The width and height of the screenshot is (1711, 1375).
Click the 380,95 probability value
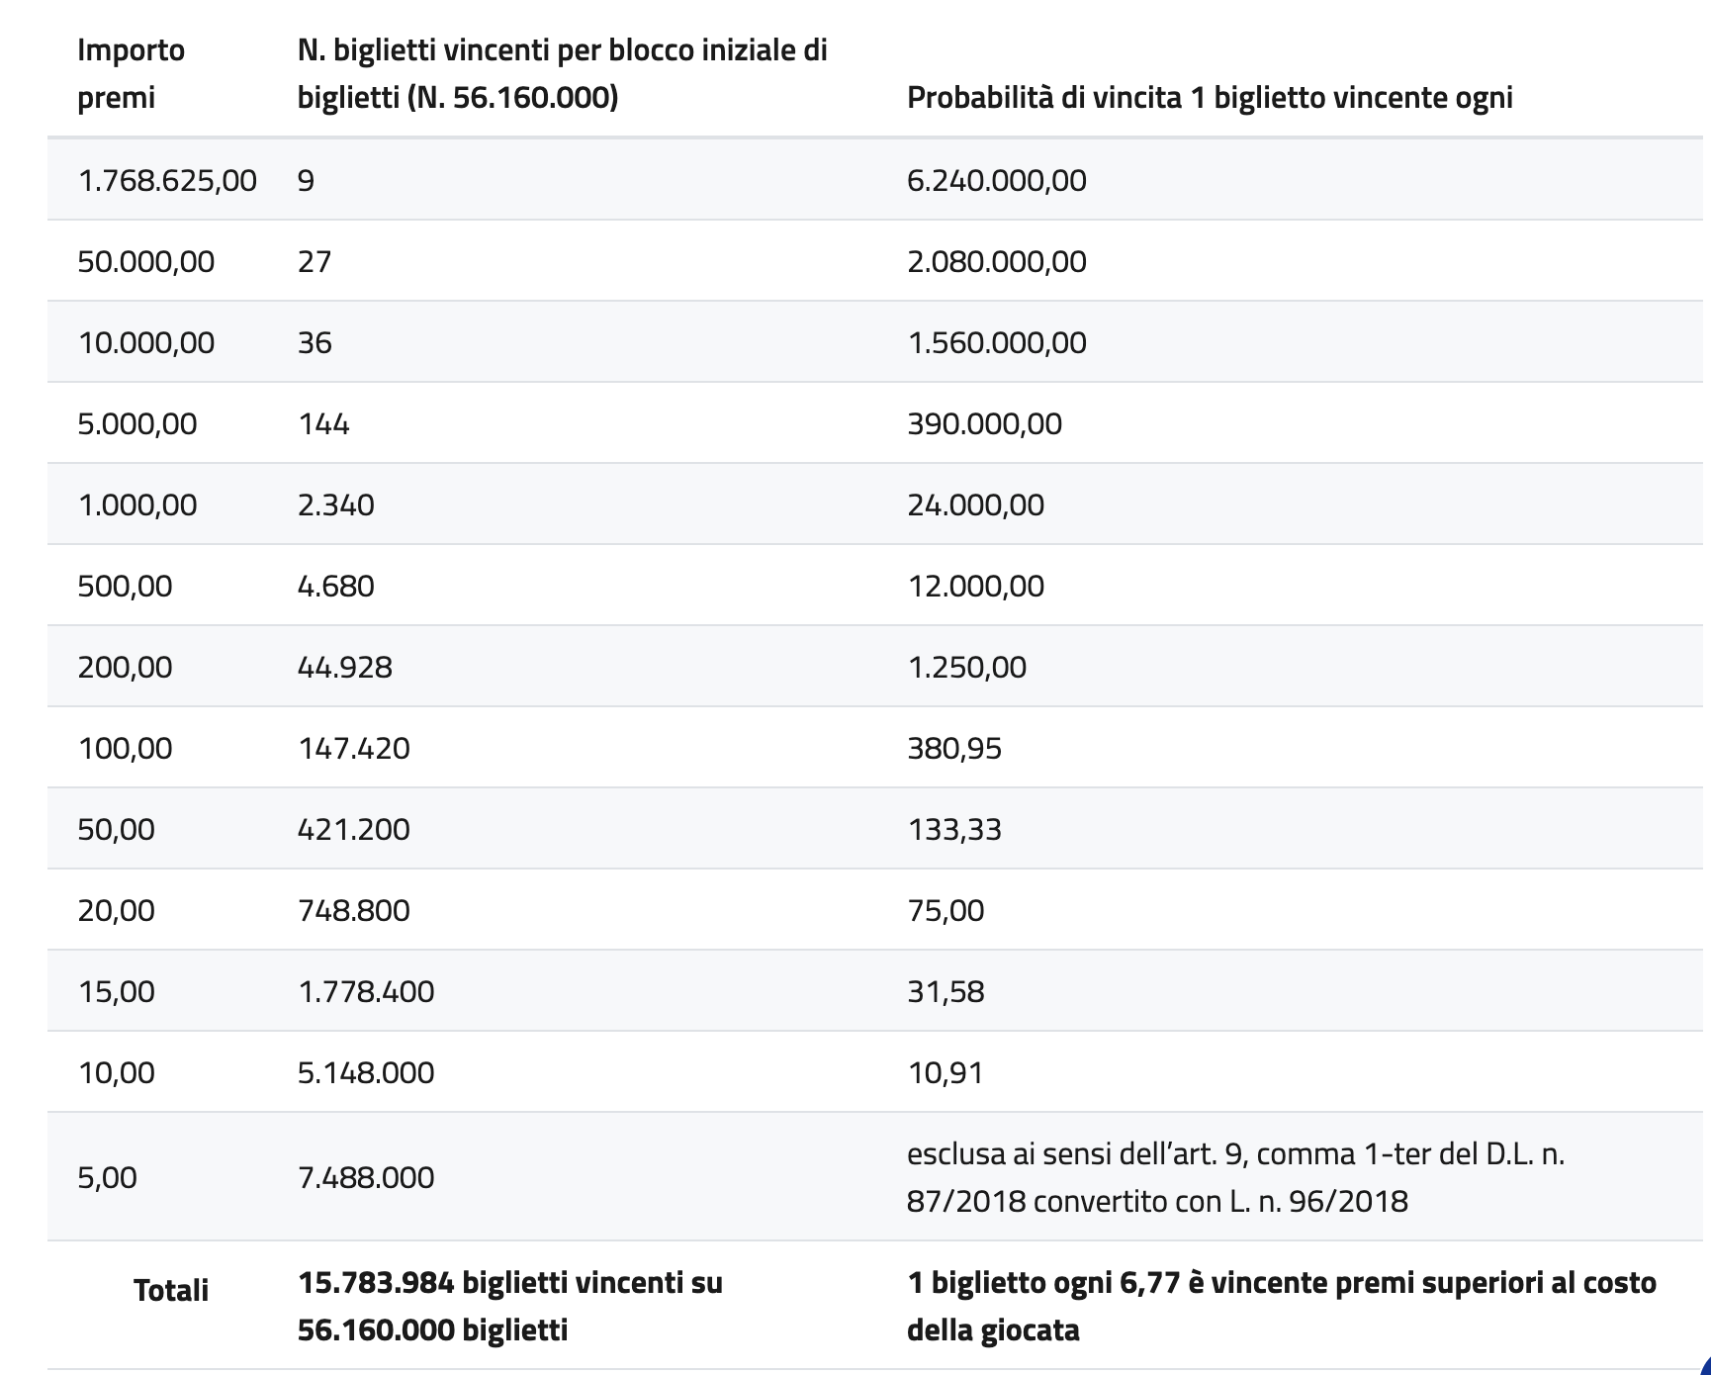click(954, 748)
